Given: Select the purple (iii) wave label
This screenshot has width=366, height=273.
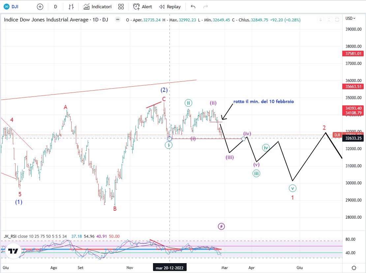Looking at the screenshot, I should click(230, 157).
